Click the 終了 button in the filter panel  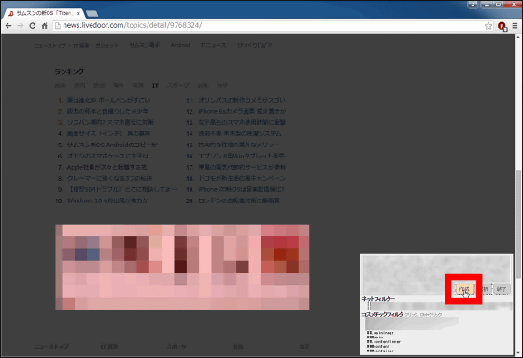[502, 289]
